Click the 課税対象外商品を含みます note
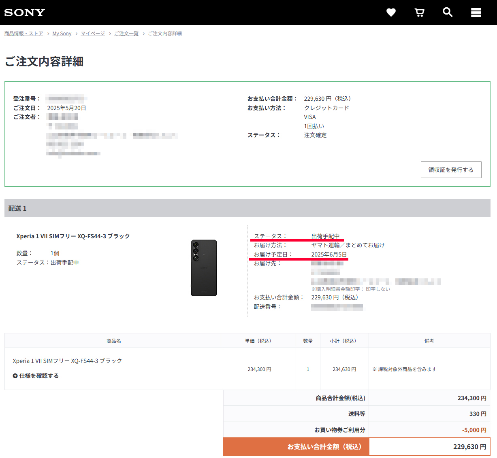Screen dimensions: 497x458 [404, 369]
